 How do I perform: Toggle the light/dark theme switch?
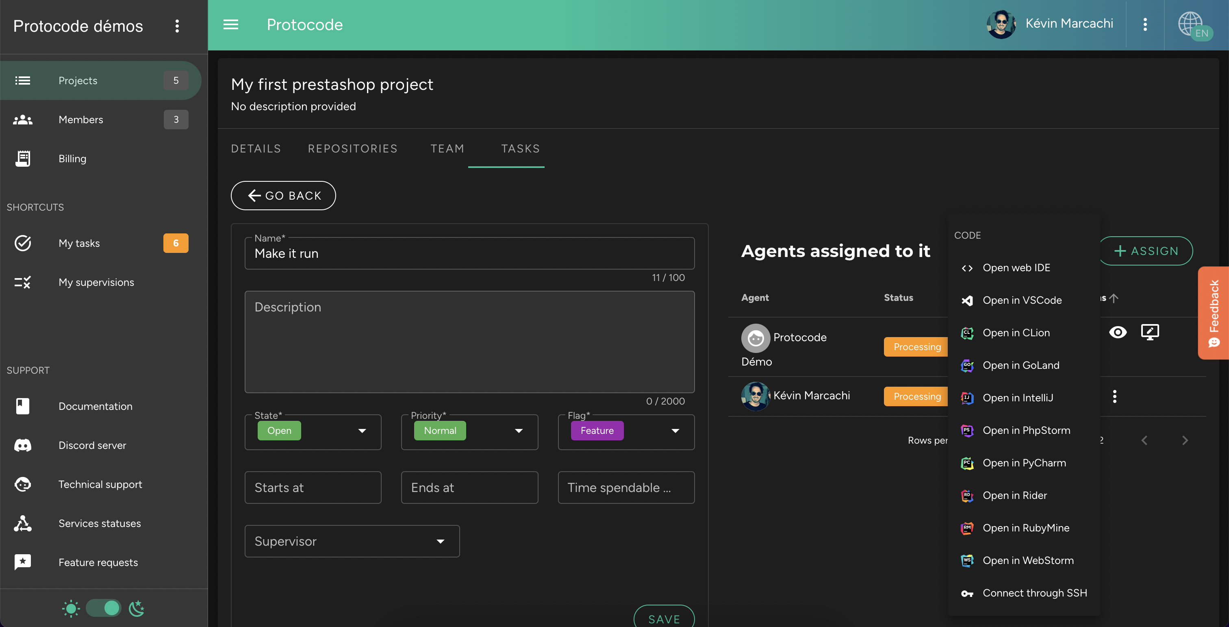click(103, 608)
